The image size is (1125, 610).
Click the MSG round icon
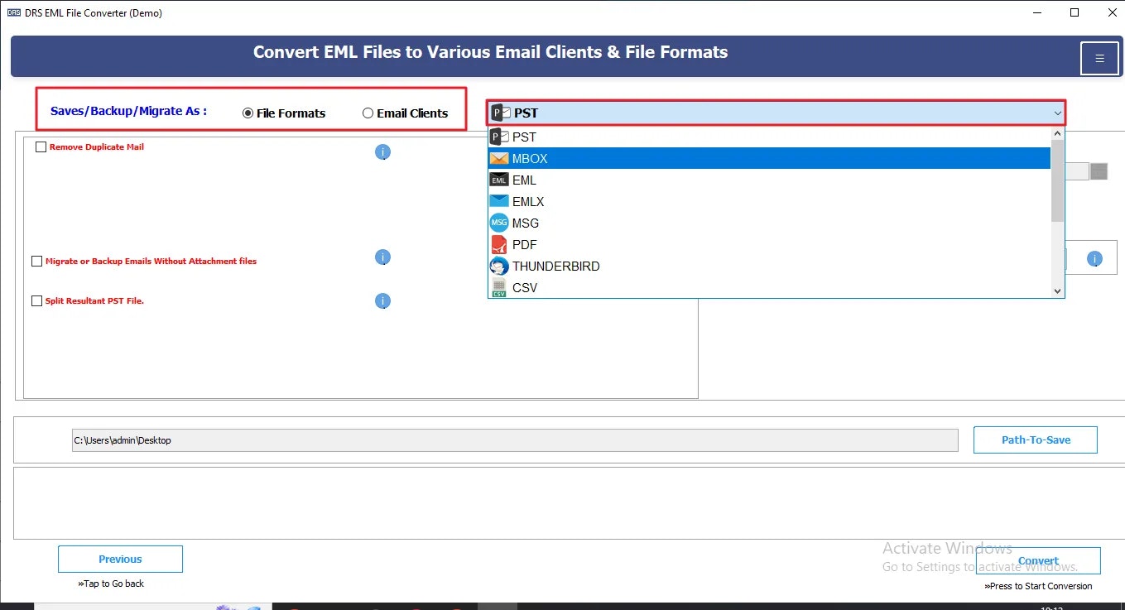coord(499,223)
